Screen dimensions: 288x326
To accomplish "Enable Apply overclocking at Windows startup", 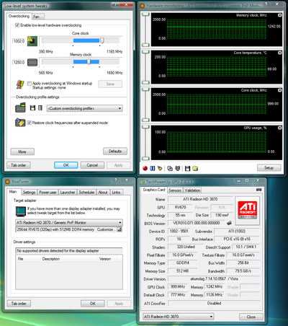I will coord(30,84).
